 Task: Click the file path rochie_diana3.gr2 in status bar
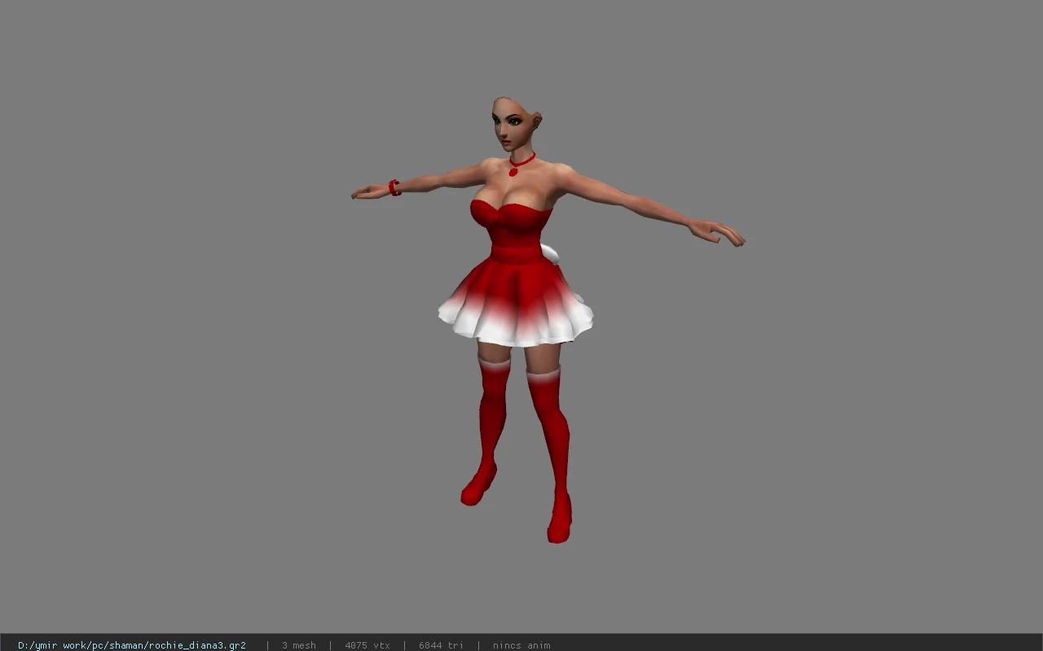tap(132, 645)
